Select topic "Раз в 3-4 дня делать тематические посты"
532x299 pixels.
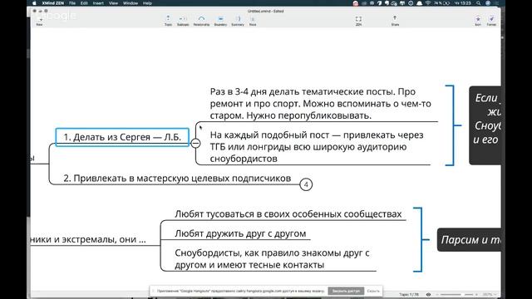(321, 103)
